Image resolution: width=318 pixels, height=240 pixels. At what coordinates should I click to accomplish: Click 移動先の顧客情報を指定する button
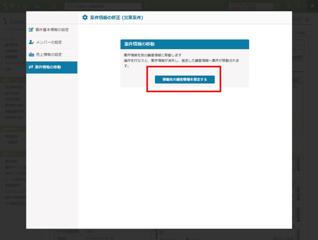point(184,79)
